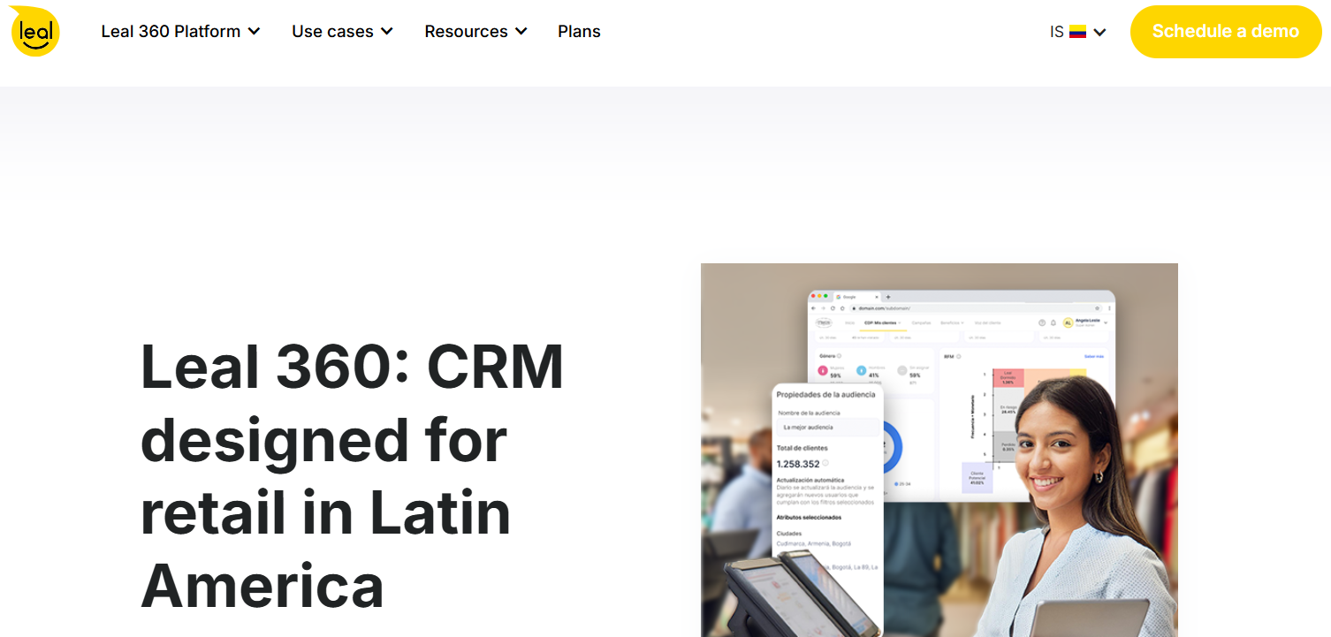Viewport: 1331px width, 637px height.
Task: Click the help question mark icon in mockup
Action: (1042, 323)
